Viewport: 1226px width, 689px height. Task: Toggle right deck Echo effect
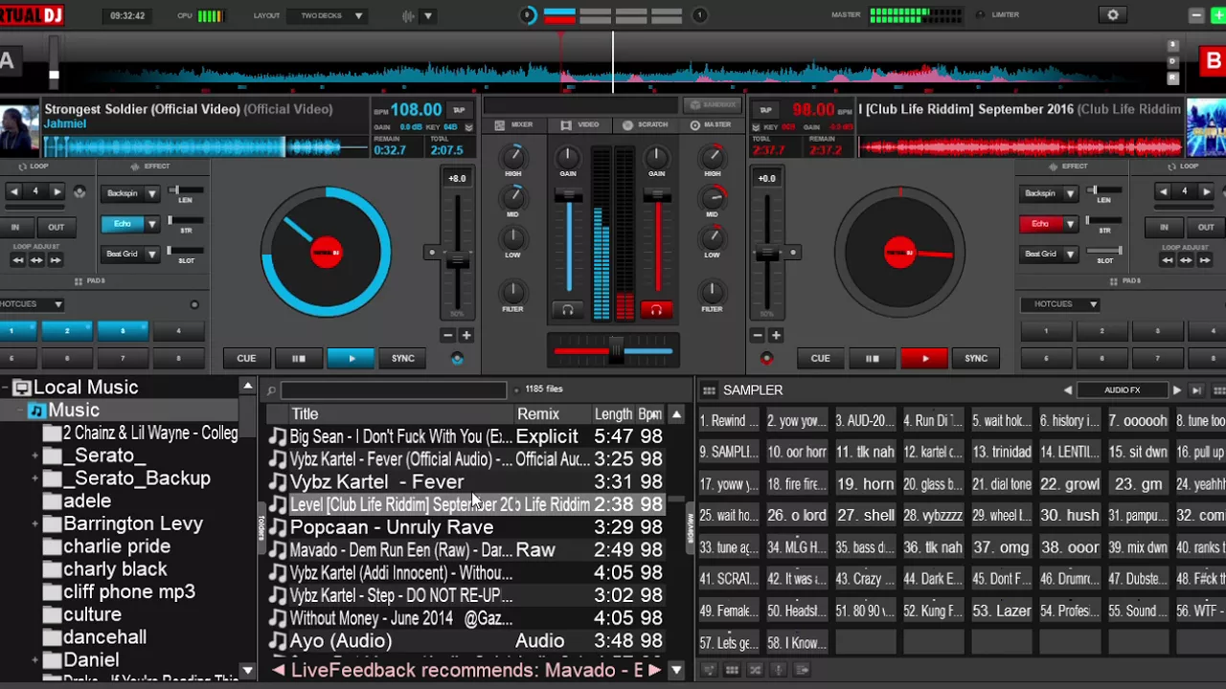pyautogui.click(x=1040, y=224)
